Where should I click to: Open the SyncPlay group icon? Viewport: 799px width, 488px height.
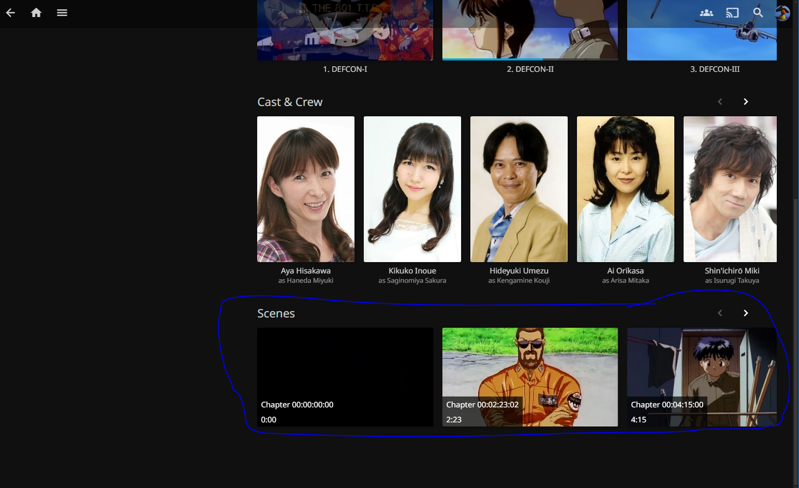pyautogui.click(x=706, y=13)
